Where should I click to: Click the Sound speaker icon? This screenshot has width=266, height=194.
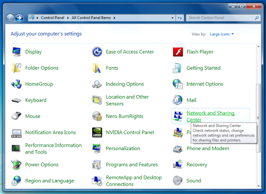178,181
